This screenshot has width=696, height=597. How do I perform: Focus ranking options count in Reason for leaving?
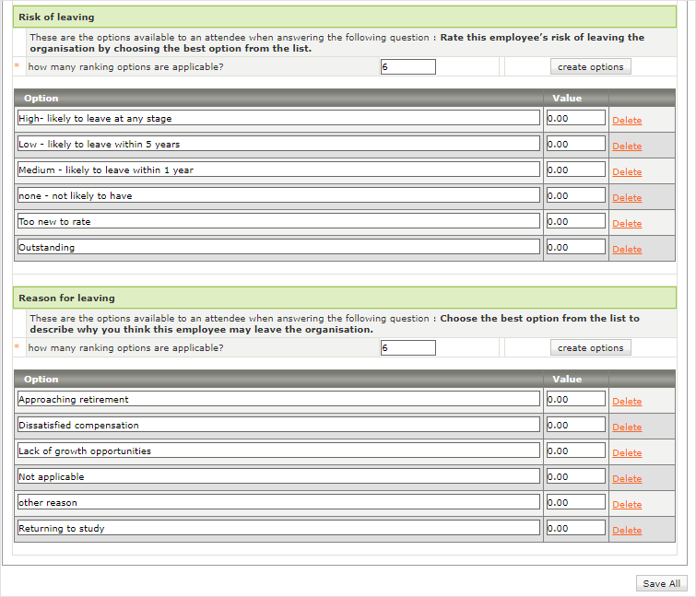pos(407,348)
